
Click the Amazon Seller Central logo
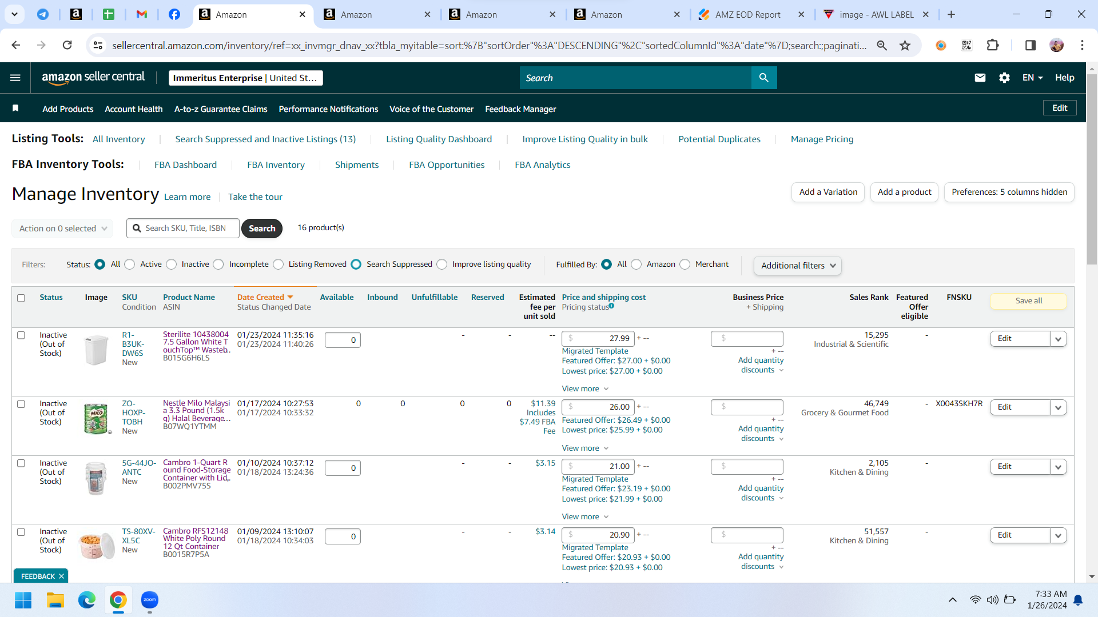93,78
